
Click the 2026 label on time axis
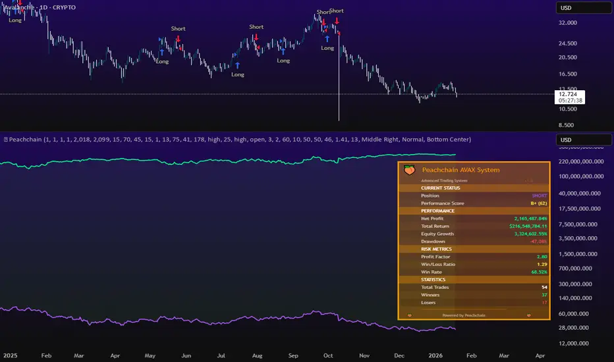(435, 355)
